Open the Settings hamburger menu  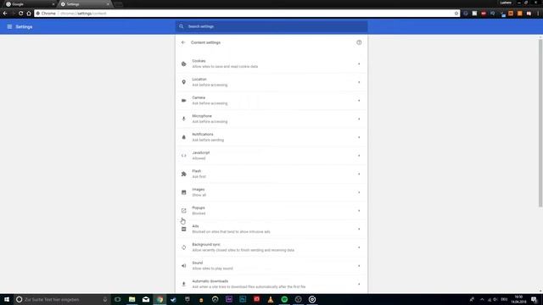point(9,26)
